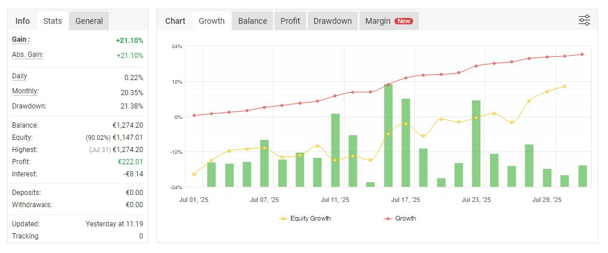The image size is (608, 253).
Task: Show the Growth chart tab
Action: [212, 21]
